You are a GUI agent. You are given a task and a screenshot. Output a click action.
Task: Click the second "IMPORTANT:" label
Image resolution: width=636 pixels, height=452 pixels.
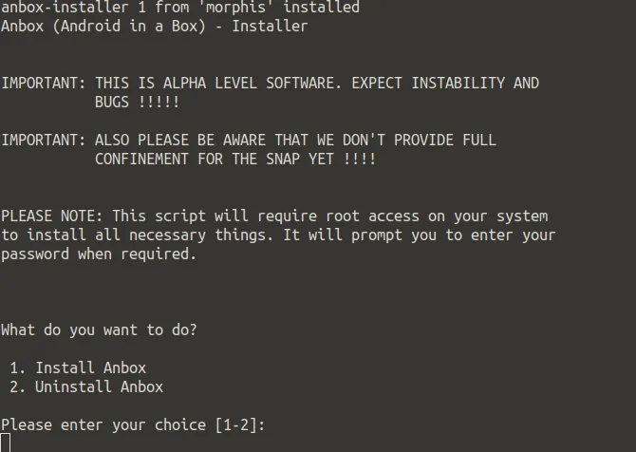click(x=43, y=140)
